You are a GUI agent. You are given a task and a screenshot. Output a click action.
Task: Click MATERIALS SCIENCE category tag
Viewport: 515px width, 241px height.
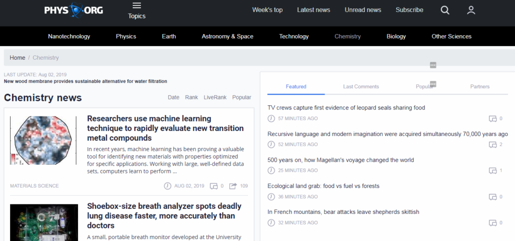[35, 186]
